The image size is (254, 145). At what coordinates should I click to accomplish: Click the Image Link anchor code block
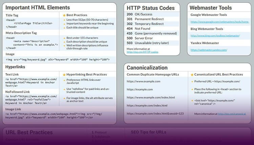tap(54, 116)
